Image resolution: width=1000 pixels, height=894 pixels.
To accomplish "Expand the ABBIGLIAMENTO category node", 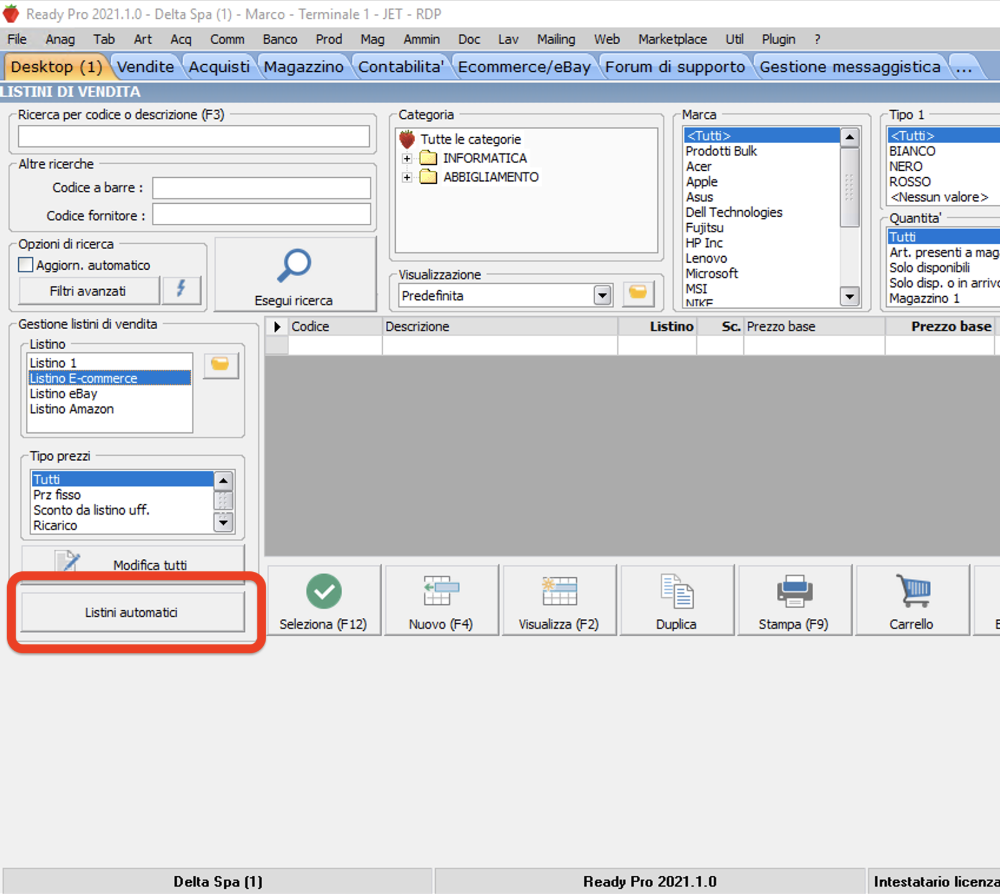I will coord(406,177).
